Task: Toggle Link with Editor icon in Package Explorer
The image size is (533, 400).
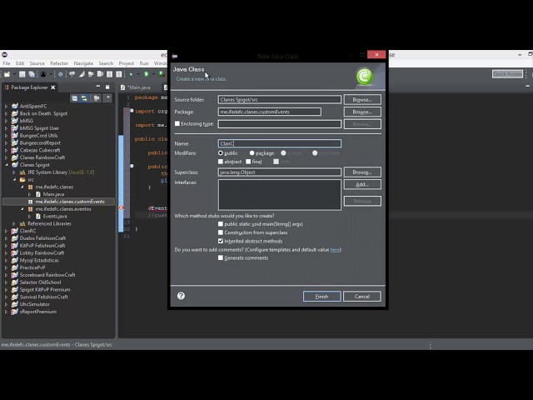Action: pos(84,98)
